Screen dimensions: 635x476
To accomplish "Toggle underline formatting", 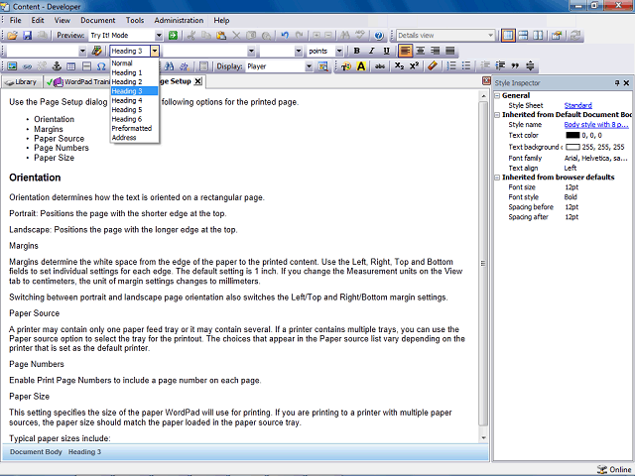I will point(386,51).
